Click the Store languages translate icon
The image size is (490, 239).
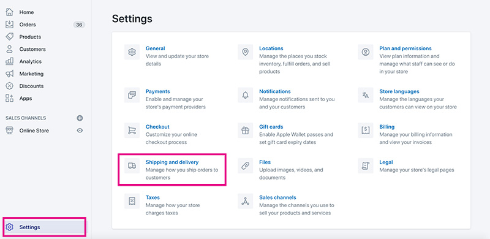click(366, 95)
